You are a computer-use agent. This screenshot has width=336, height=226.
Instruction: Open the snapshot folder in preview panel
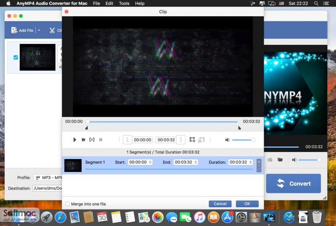click(x=280, y=159)
